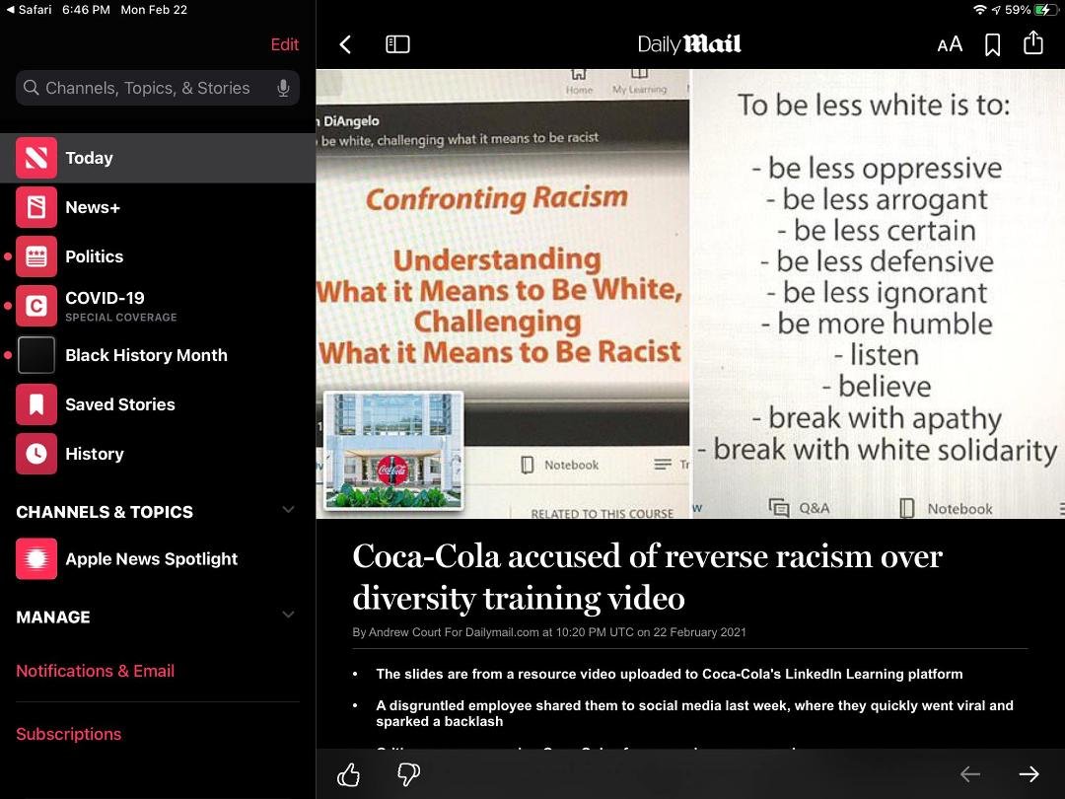Tap the microphone dictation icon in search
The height and width of the screenshot is (799, 1065).
pos(283,89)
